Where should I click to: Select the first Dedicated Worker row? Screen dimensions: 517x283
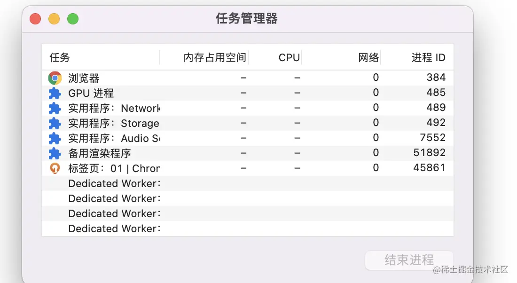click(x=114, y=183)
